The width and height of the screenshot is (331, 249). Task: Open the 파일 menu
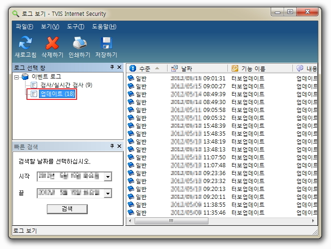click(x=24, y=26)
